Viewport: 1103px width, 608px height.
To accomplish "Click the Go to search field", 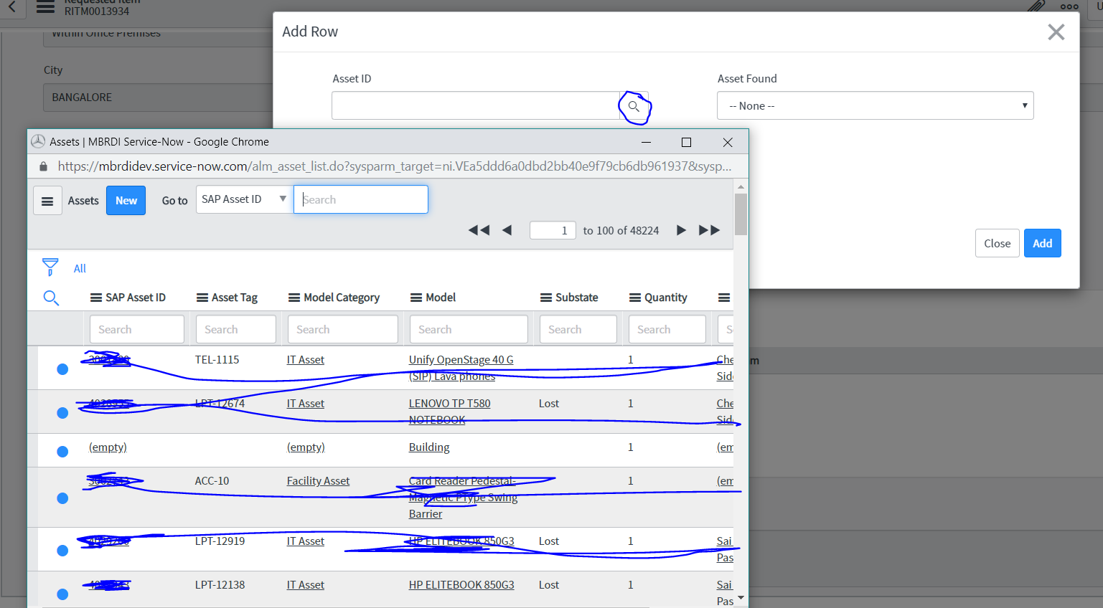I will 361,199.
